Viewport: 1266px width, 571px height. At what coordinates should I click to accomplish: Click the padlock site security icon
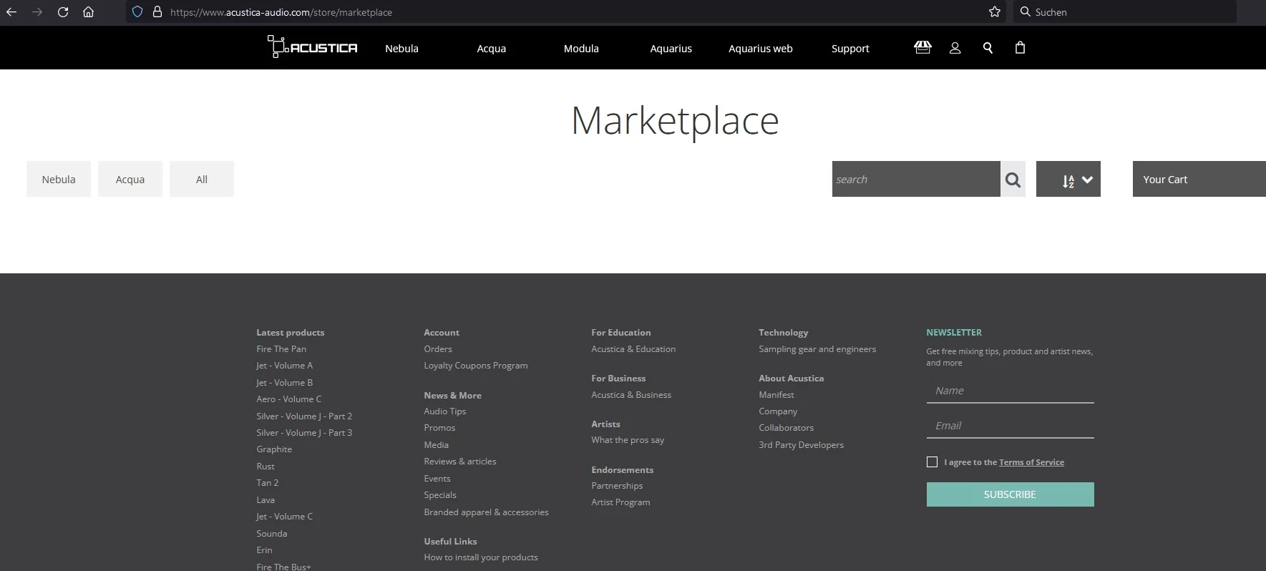click(x=157, y=12)
